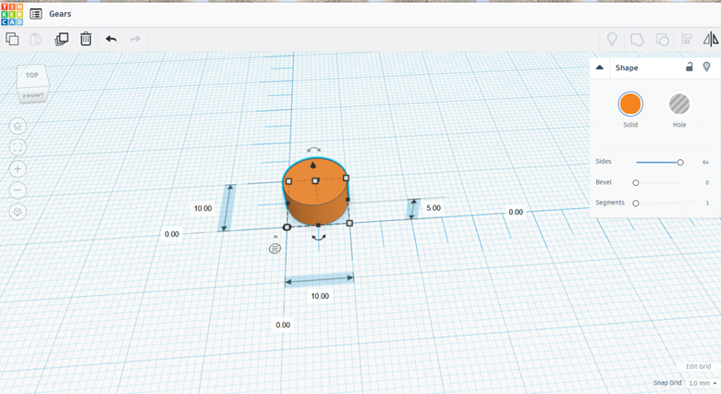Open the Align tool

687,39
